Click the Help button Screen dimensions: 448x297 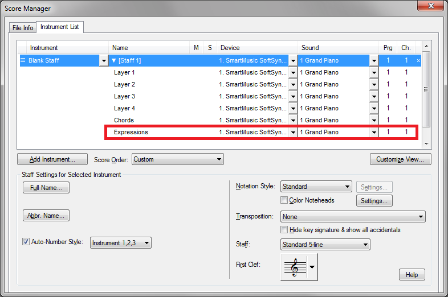pyautogui.click(x=412, y=275)
